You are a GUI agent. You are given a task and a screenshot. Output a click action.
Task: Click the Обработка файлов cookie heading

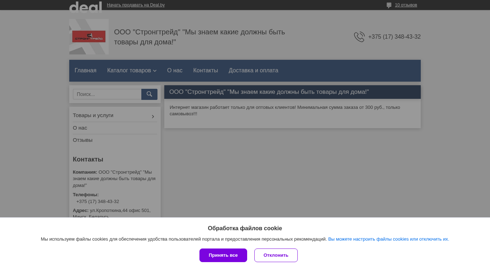[x=245, y=228]
